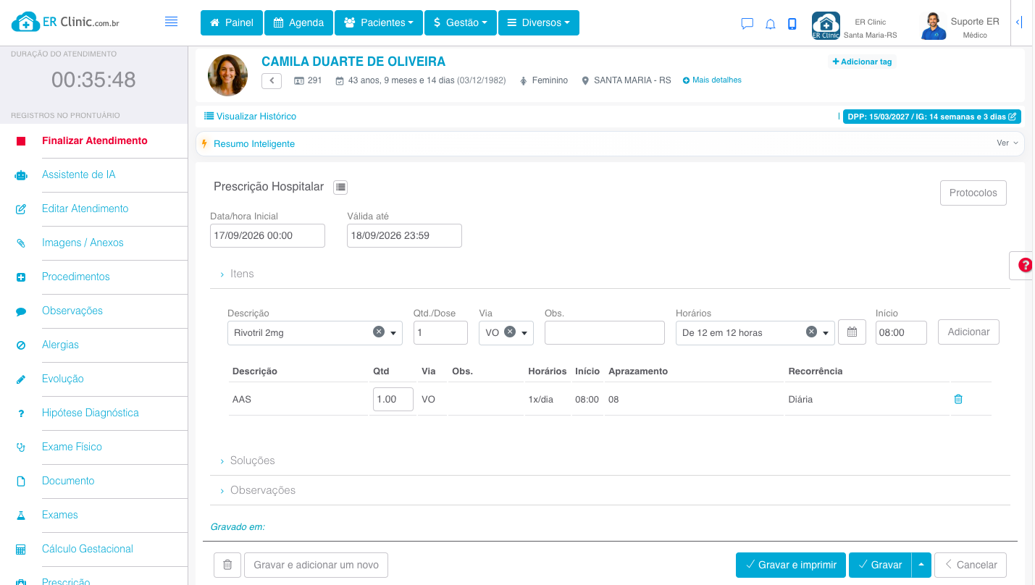This screenshot has height=585, width=1035.
Task: Click the mobile phone icon in header
Action: [792, 23]
